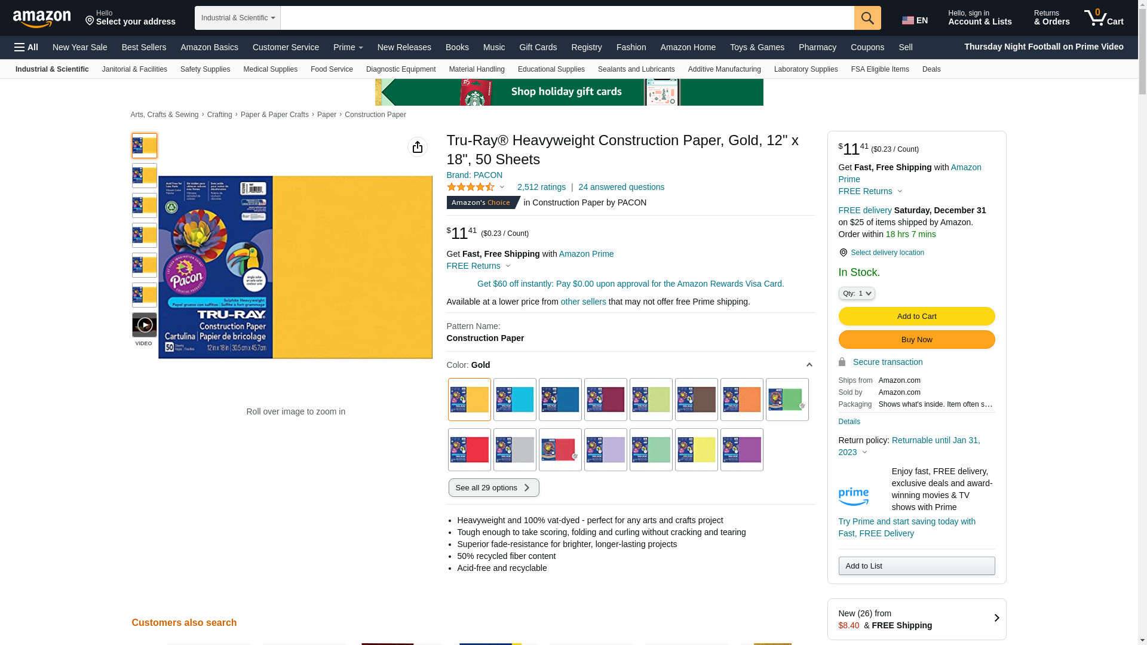Image resolution: width=1147 pixels, height=645 pixels.
Task: Open the Best Sellers nav item
Action: (143, 47)
